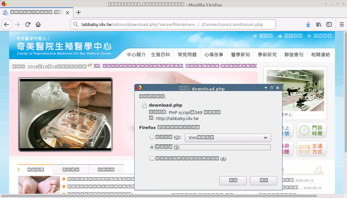Reload the current page
This screenshot has width=347, height=198.
pos(28,24)
